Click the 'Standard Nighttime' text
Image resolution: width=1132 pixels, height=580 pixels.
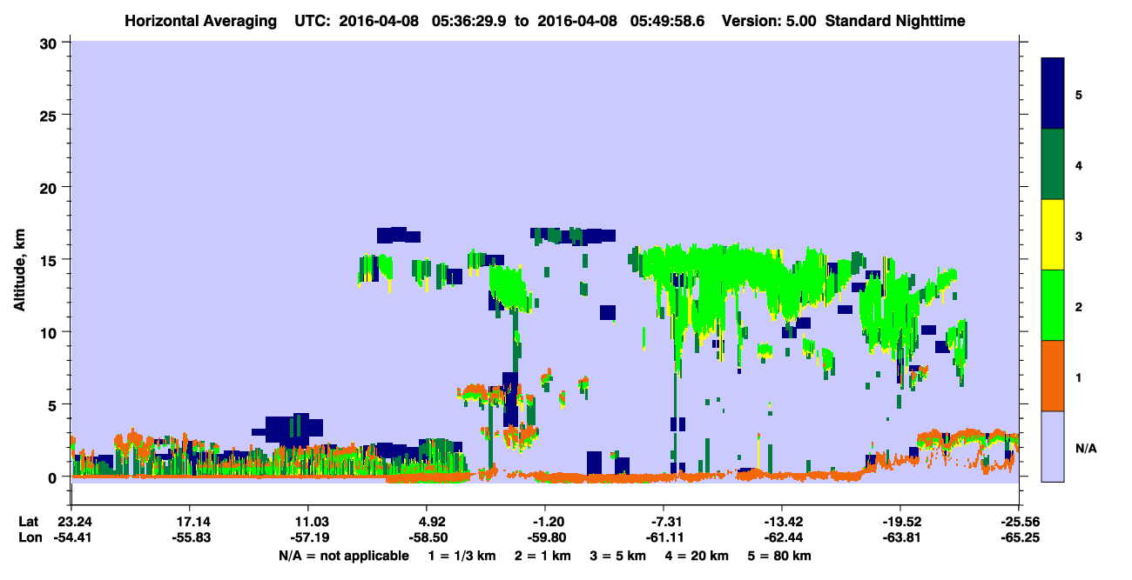point(895,20)
